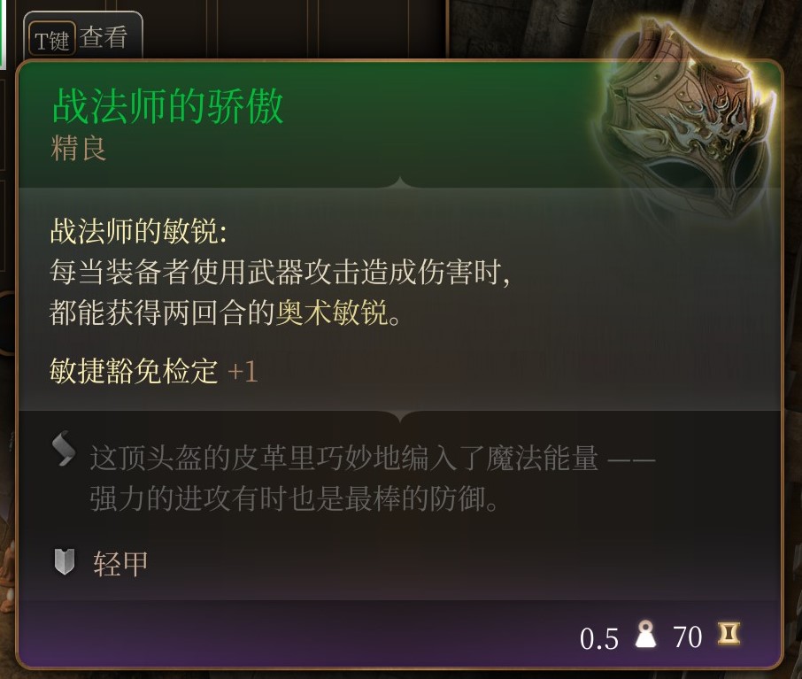This screenshot has height=679, width=802.
Task: Click the scroll description icon
Action: tap(65, 449)
